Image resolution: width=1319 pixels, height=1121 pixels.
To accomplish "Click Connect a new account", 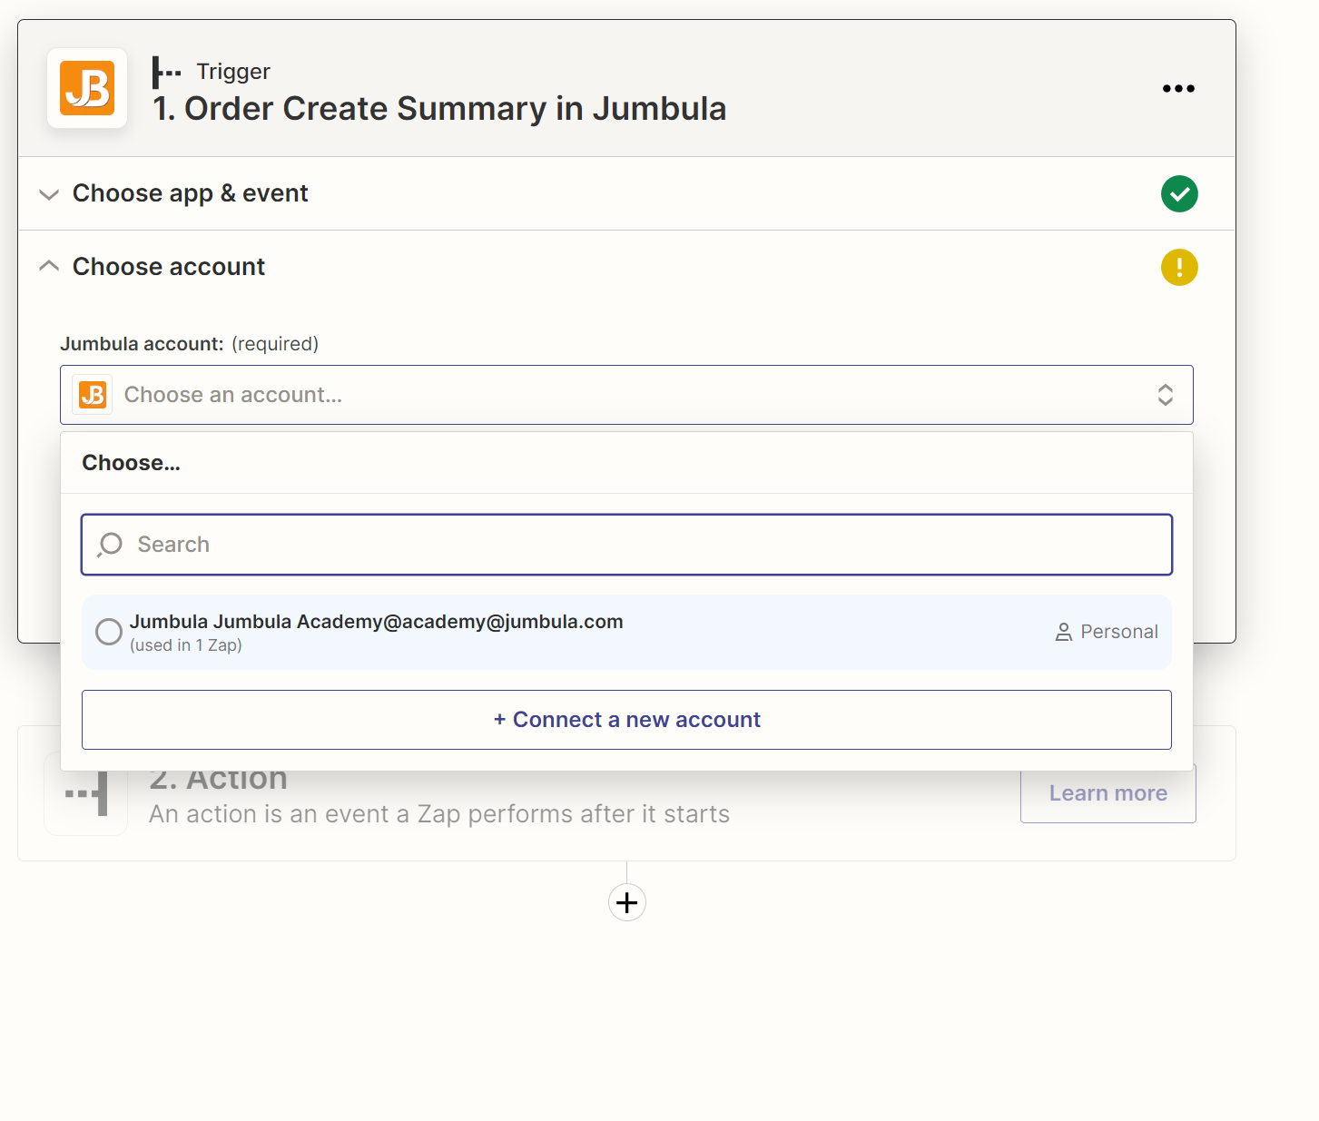I will [x=626, y=720].
